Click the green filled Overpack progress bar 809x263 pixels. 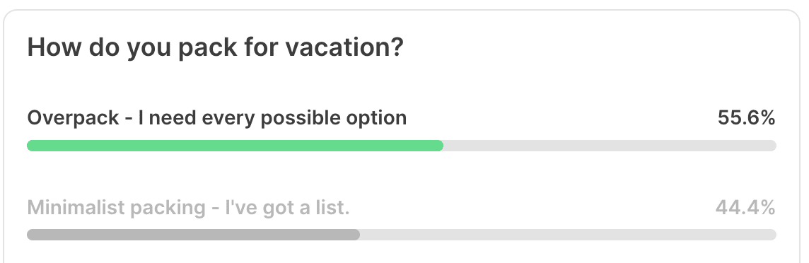tap(235, 146)
